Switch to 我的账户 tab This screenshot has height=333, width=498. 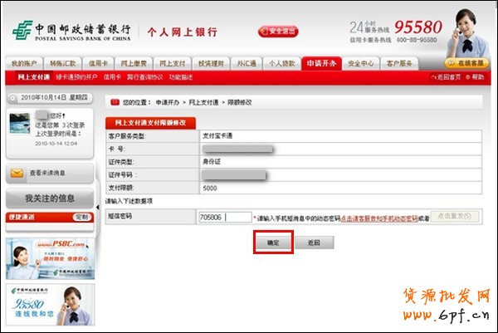click(x=26, y=63)
